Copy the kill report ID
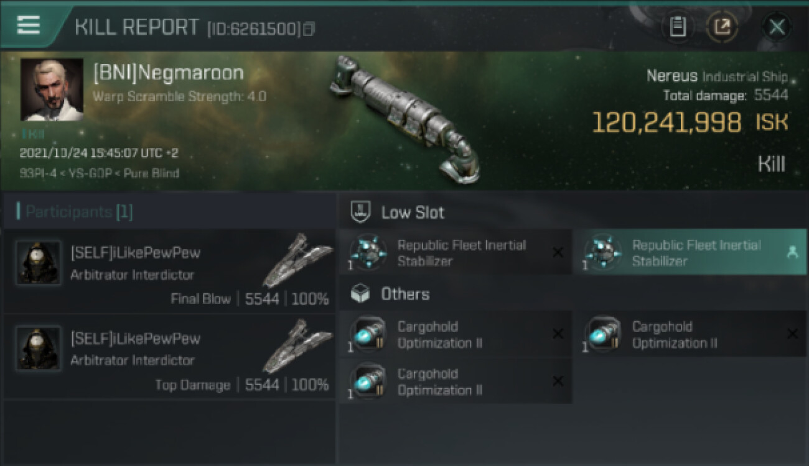Image resolution: width=809 pixels, height=466 pixels. tap(309, 29)
